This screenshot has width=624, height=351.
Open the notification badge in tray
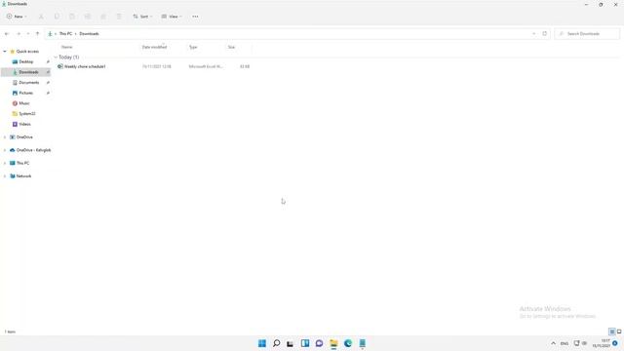pos(615,343)
